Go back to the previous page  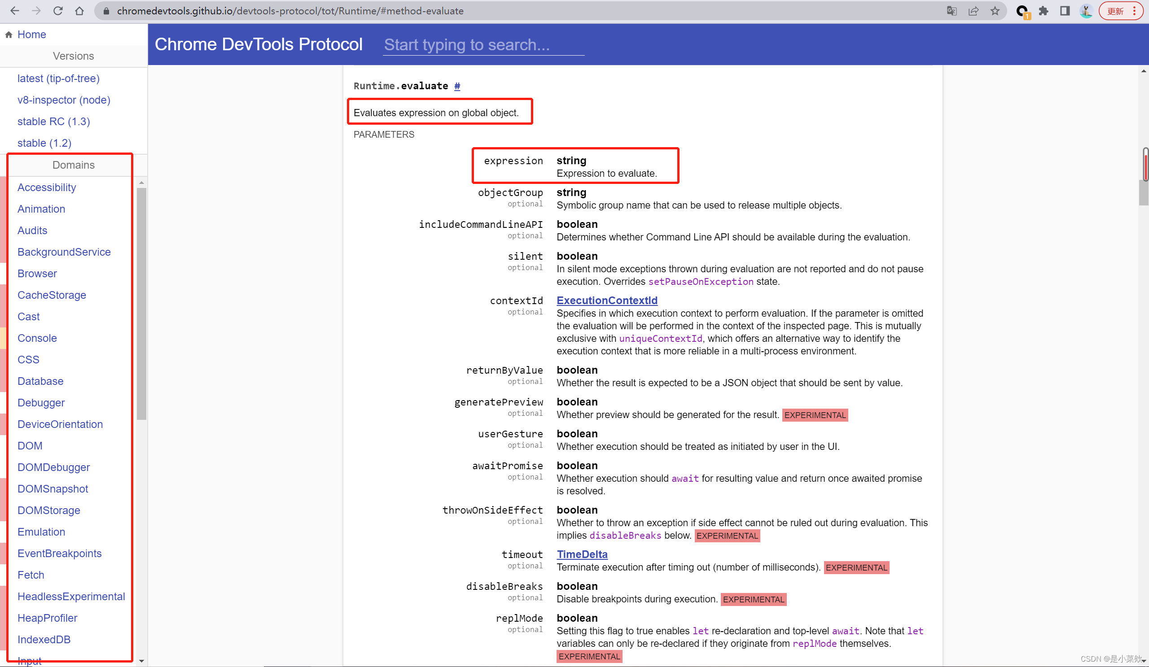tap(15, 11)
